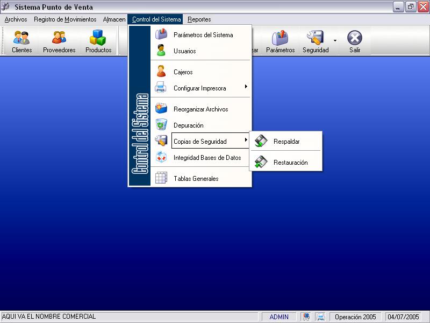Click the printer icon in status bar
This screenshot has width=430, height=323.
320,317
